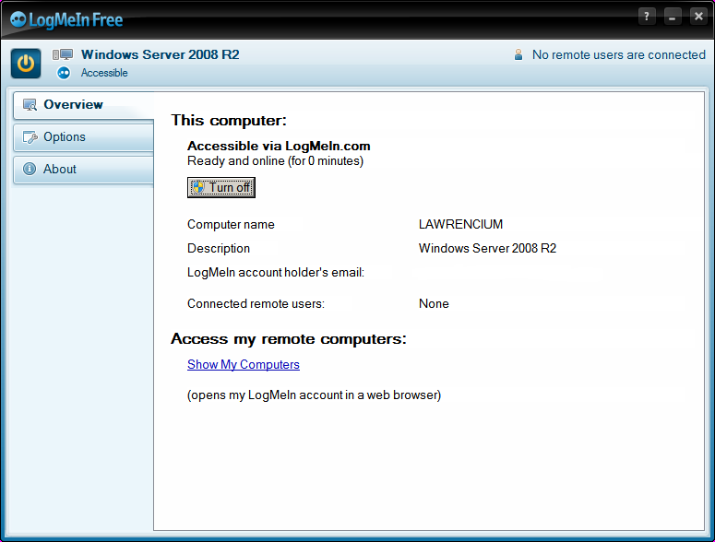715x542 pixels.
Task: Click the LogMeIn Free logo
Action: (x=66, y=19)
